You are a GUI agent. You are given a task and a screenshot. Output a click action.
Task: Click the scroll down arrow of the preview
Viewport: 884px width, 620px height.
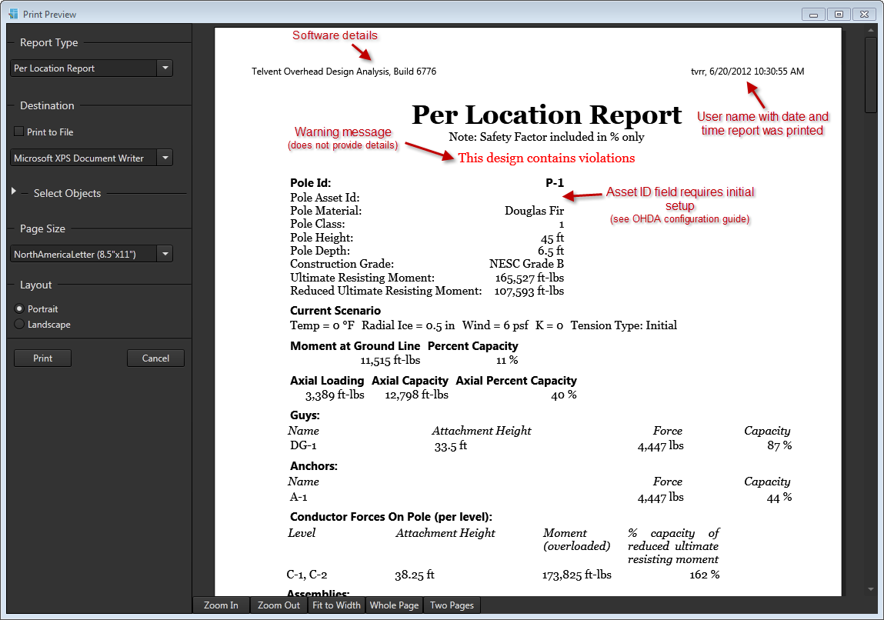[x=870, y=589]
